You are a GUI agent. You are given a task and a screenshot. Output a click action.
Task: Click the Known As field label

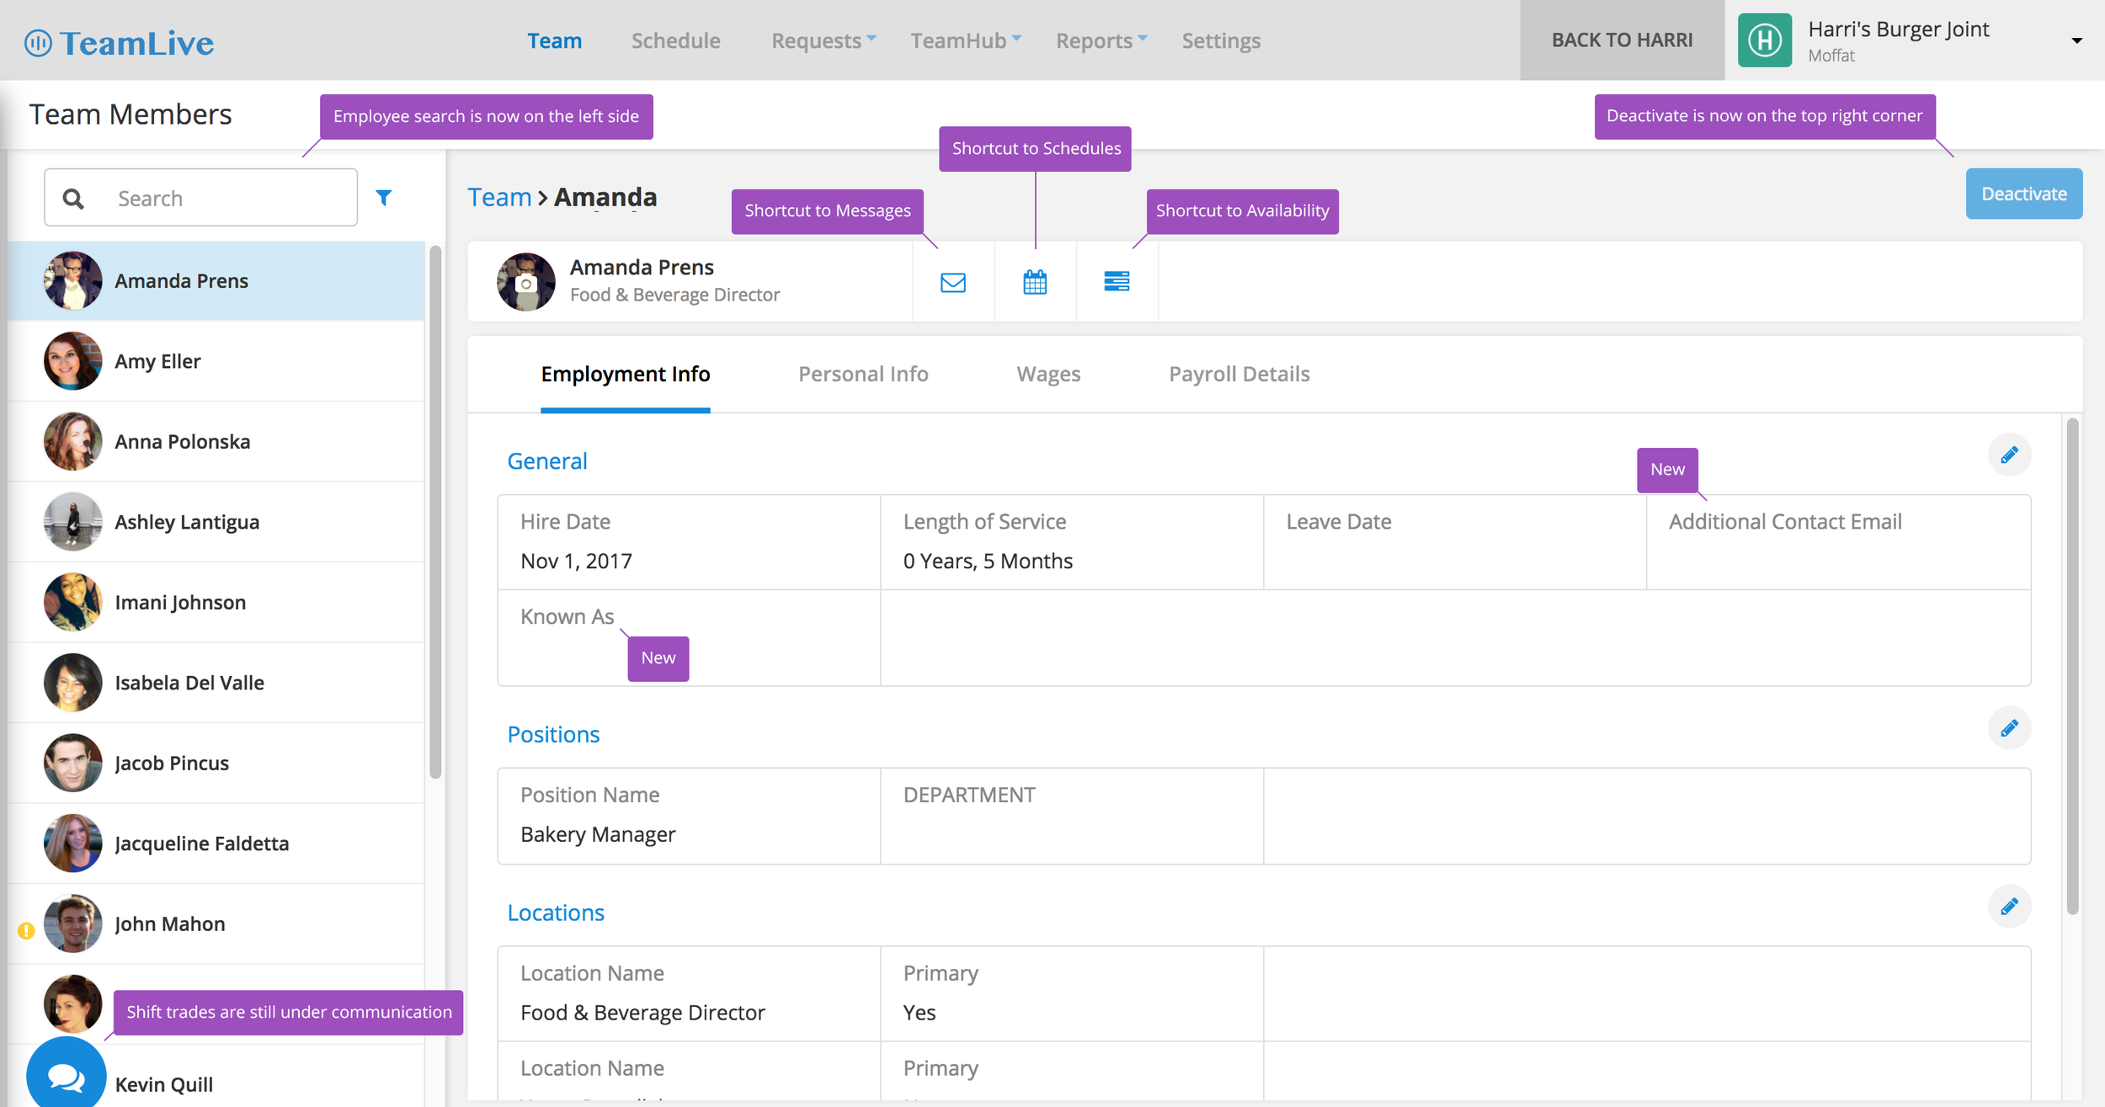tap(567, 616)
